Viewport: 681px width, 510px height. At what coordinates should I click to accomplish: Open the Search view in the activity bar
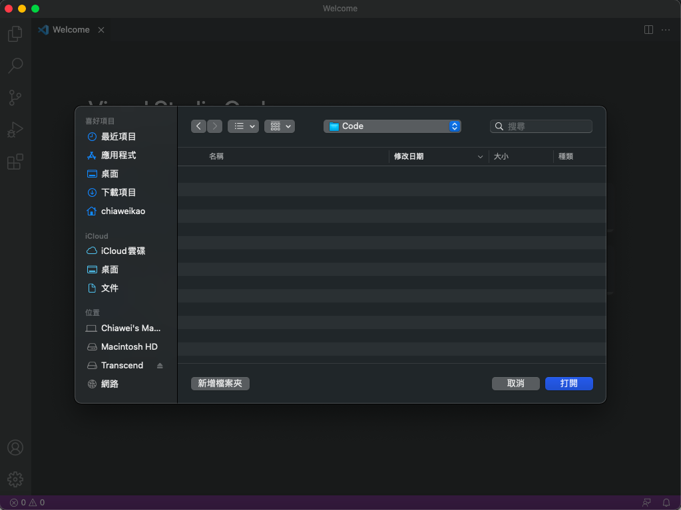pyautogui.click(x=15, y=65)
